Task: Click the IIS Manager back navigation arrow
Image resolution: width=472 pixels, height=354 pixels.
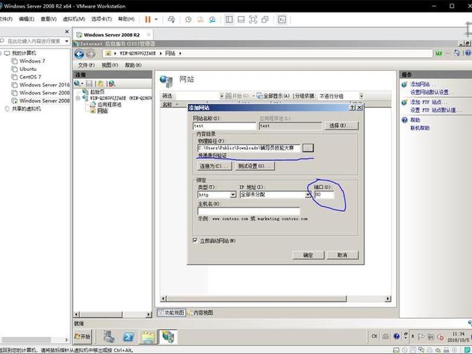Action: point(79,54)
